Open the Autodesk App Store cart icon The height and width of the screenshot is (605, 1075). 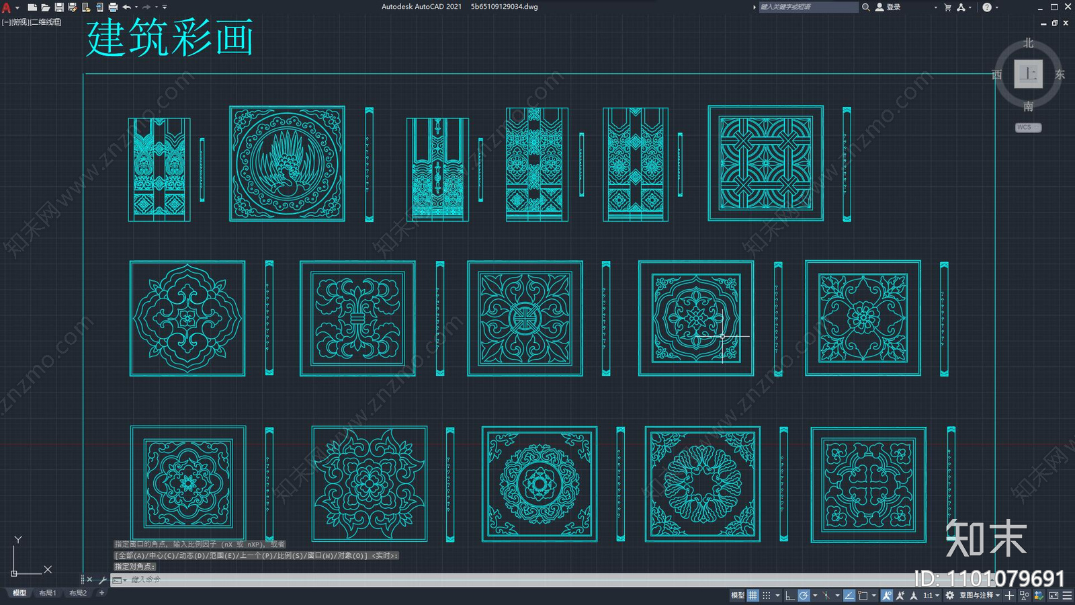click(947, 7)
